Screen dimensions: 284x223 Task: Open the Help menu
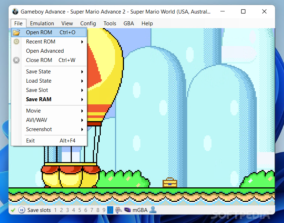coord(147,24)
